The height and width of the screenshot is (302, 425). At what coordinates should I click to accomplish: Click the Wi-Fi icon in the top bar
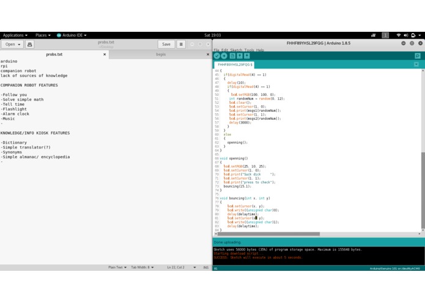tap(399, 35)
